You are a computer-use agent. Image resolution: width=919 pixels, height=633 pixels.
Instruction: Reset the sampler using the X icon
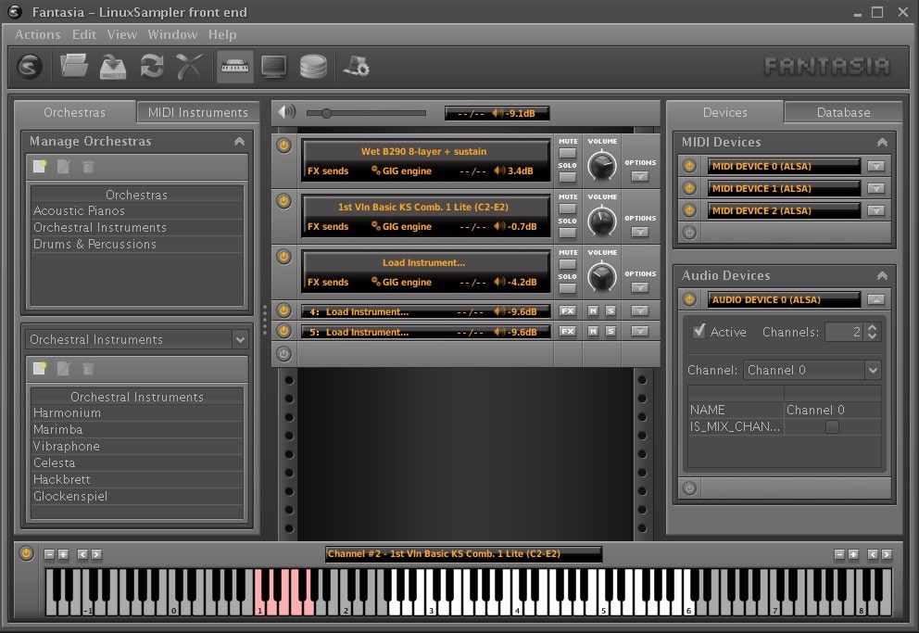point(192,67)
